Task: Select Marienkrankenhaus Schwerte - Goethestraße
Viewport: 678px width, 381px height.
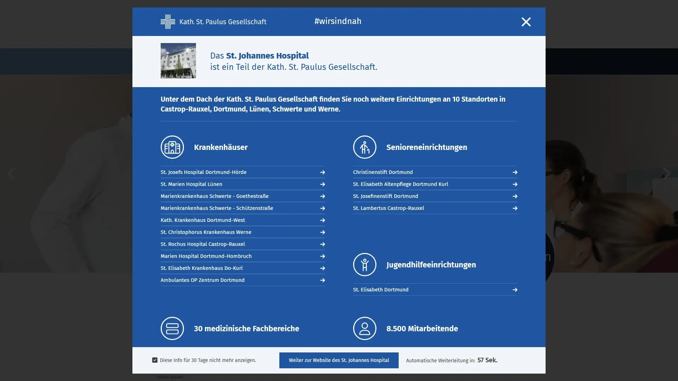Action: pos(214,196)
